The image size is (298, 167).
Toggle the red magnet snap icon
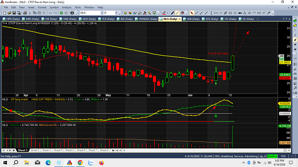coord(182,13)
